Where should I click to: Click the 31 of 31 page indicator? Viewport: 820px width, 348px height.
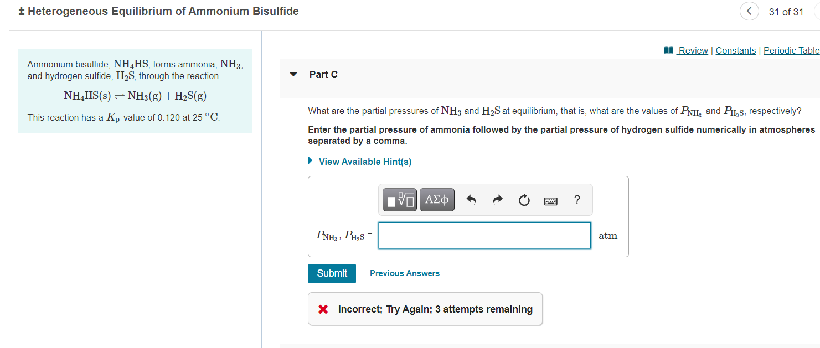tap(786, 11)
